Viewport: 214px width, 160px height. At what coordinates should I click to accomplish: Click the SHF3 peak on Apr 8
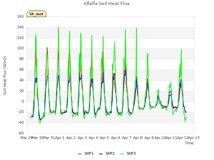(136, 28)
